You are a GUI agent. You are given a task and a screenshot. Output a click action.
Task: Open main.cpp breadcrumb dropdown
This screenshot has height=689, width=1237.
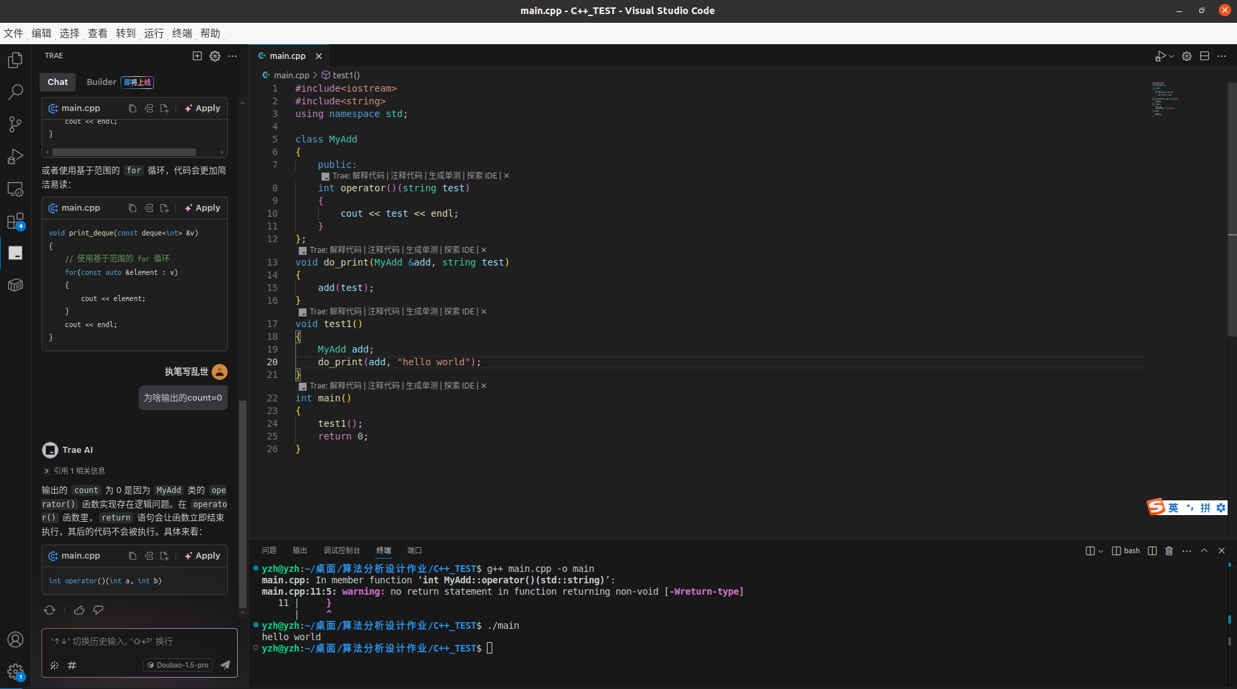(x=286, y=76)
